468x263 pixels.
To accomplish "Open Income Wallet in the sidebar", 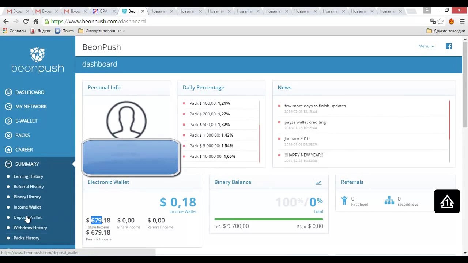I will point(27,207).
